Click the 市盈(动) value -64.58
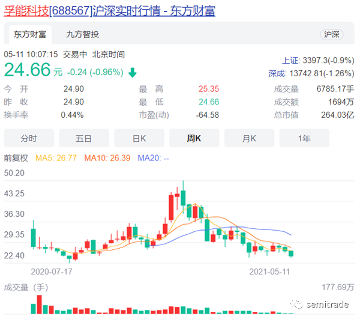The width and height of the screenshot is (360, 319). [208, 115]
